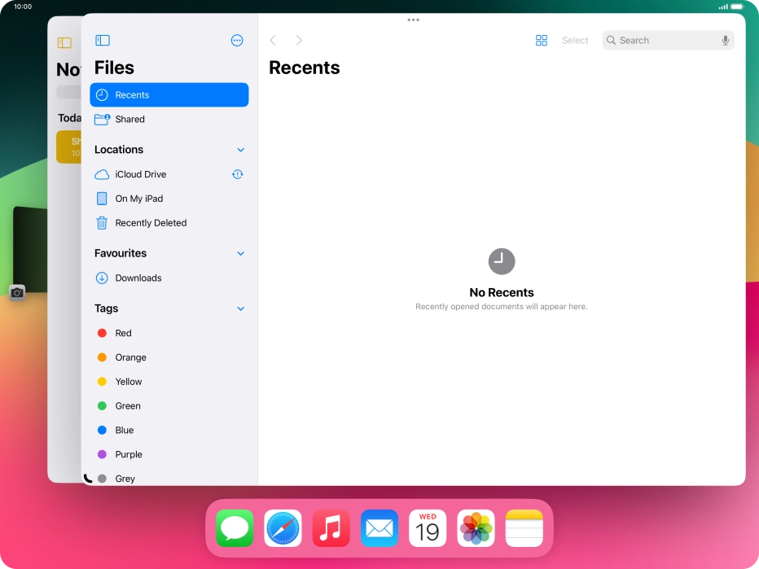
Task: Open Downloads from Favourites
Action: point(136,278)
